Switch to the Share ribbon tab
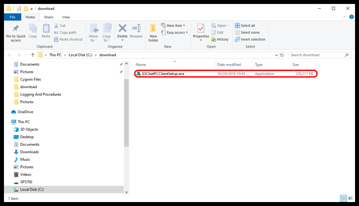Viewport: 359px width, 206px height. point(49,17)
